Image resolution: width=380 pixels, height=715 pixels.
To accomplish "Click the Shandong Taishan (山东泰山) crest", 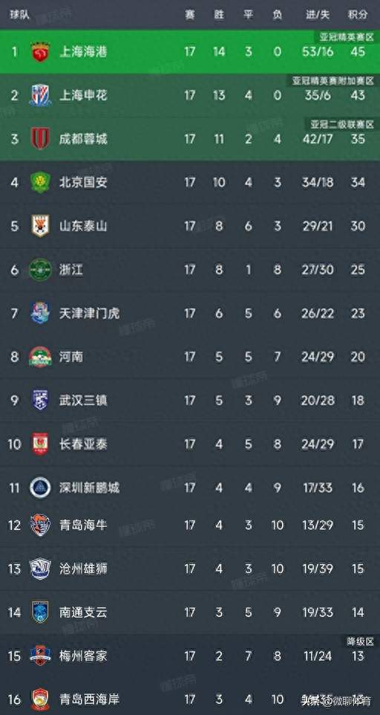I will tap(40, 226).
